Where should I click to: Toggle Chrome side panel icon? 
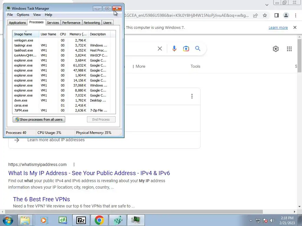(276, 15)
